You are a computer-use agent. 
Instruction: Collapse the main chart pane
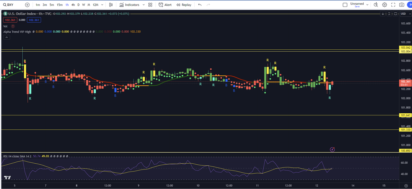tap(389, 14)
